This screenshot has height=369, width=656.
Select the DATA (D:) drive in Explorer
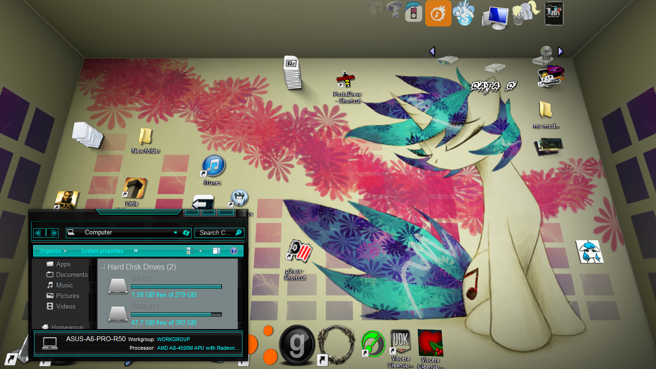pos(165,314)
